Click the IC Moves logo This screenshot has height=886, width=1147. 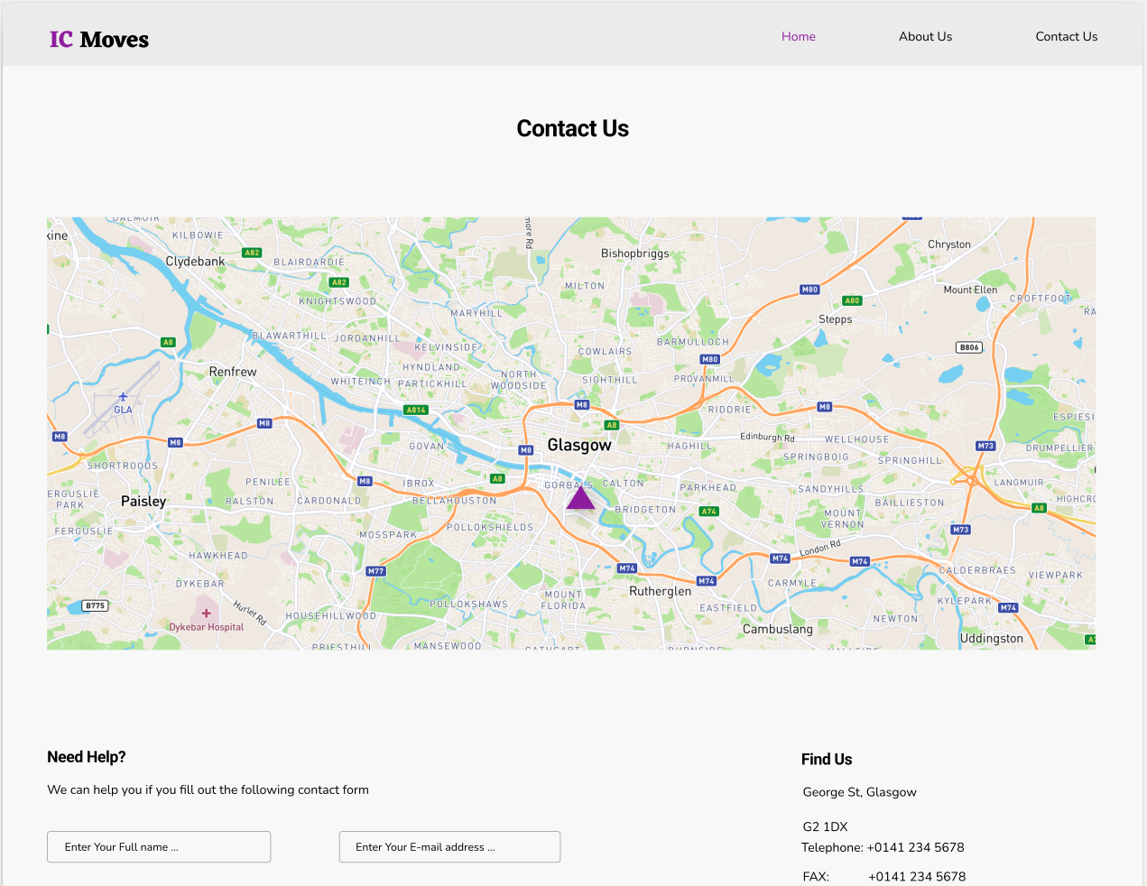99,40
